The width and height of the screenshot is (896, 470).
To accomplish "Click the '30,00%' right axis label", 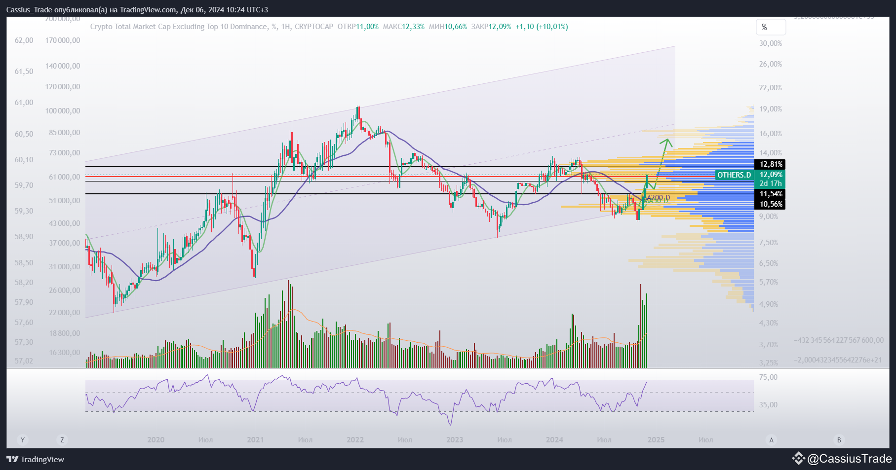I will coord(771,43).
